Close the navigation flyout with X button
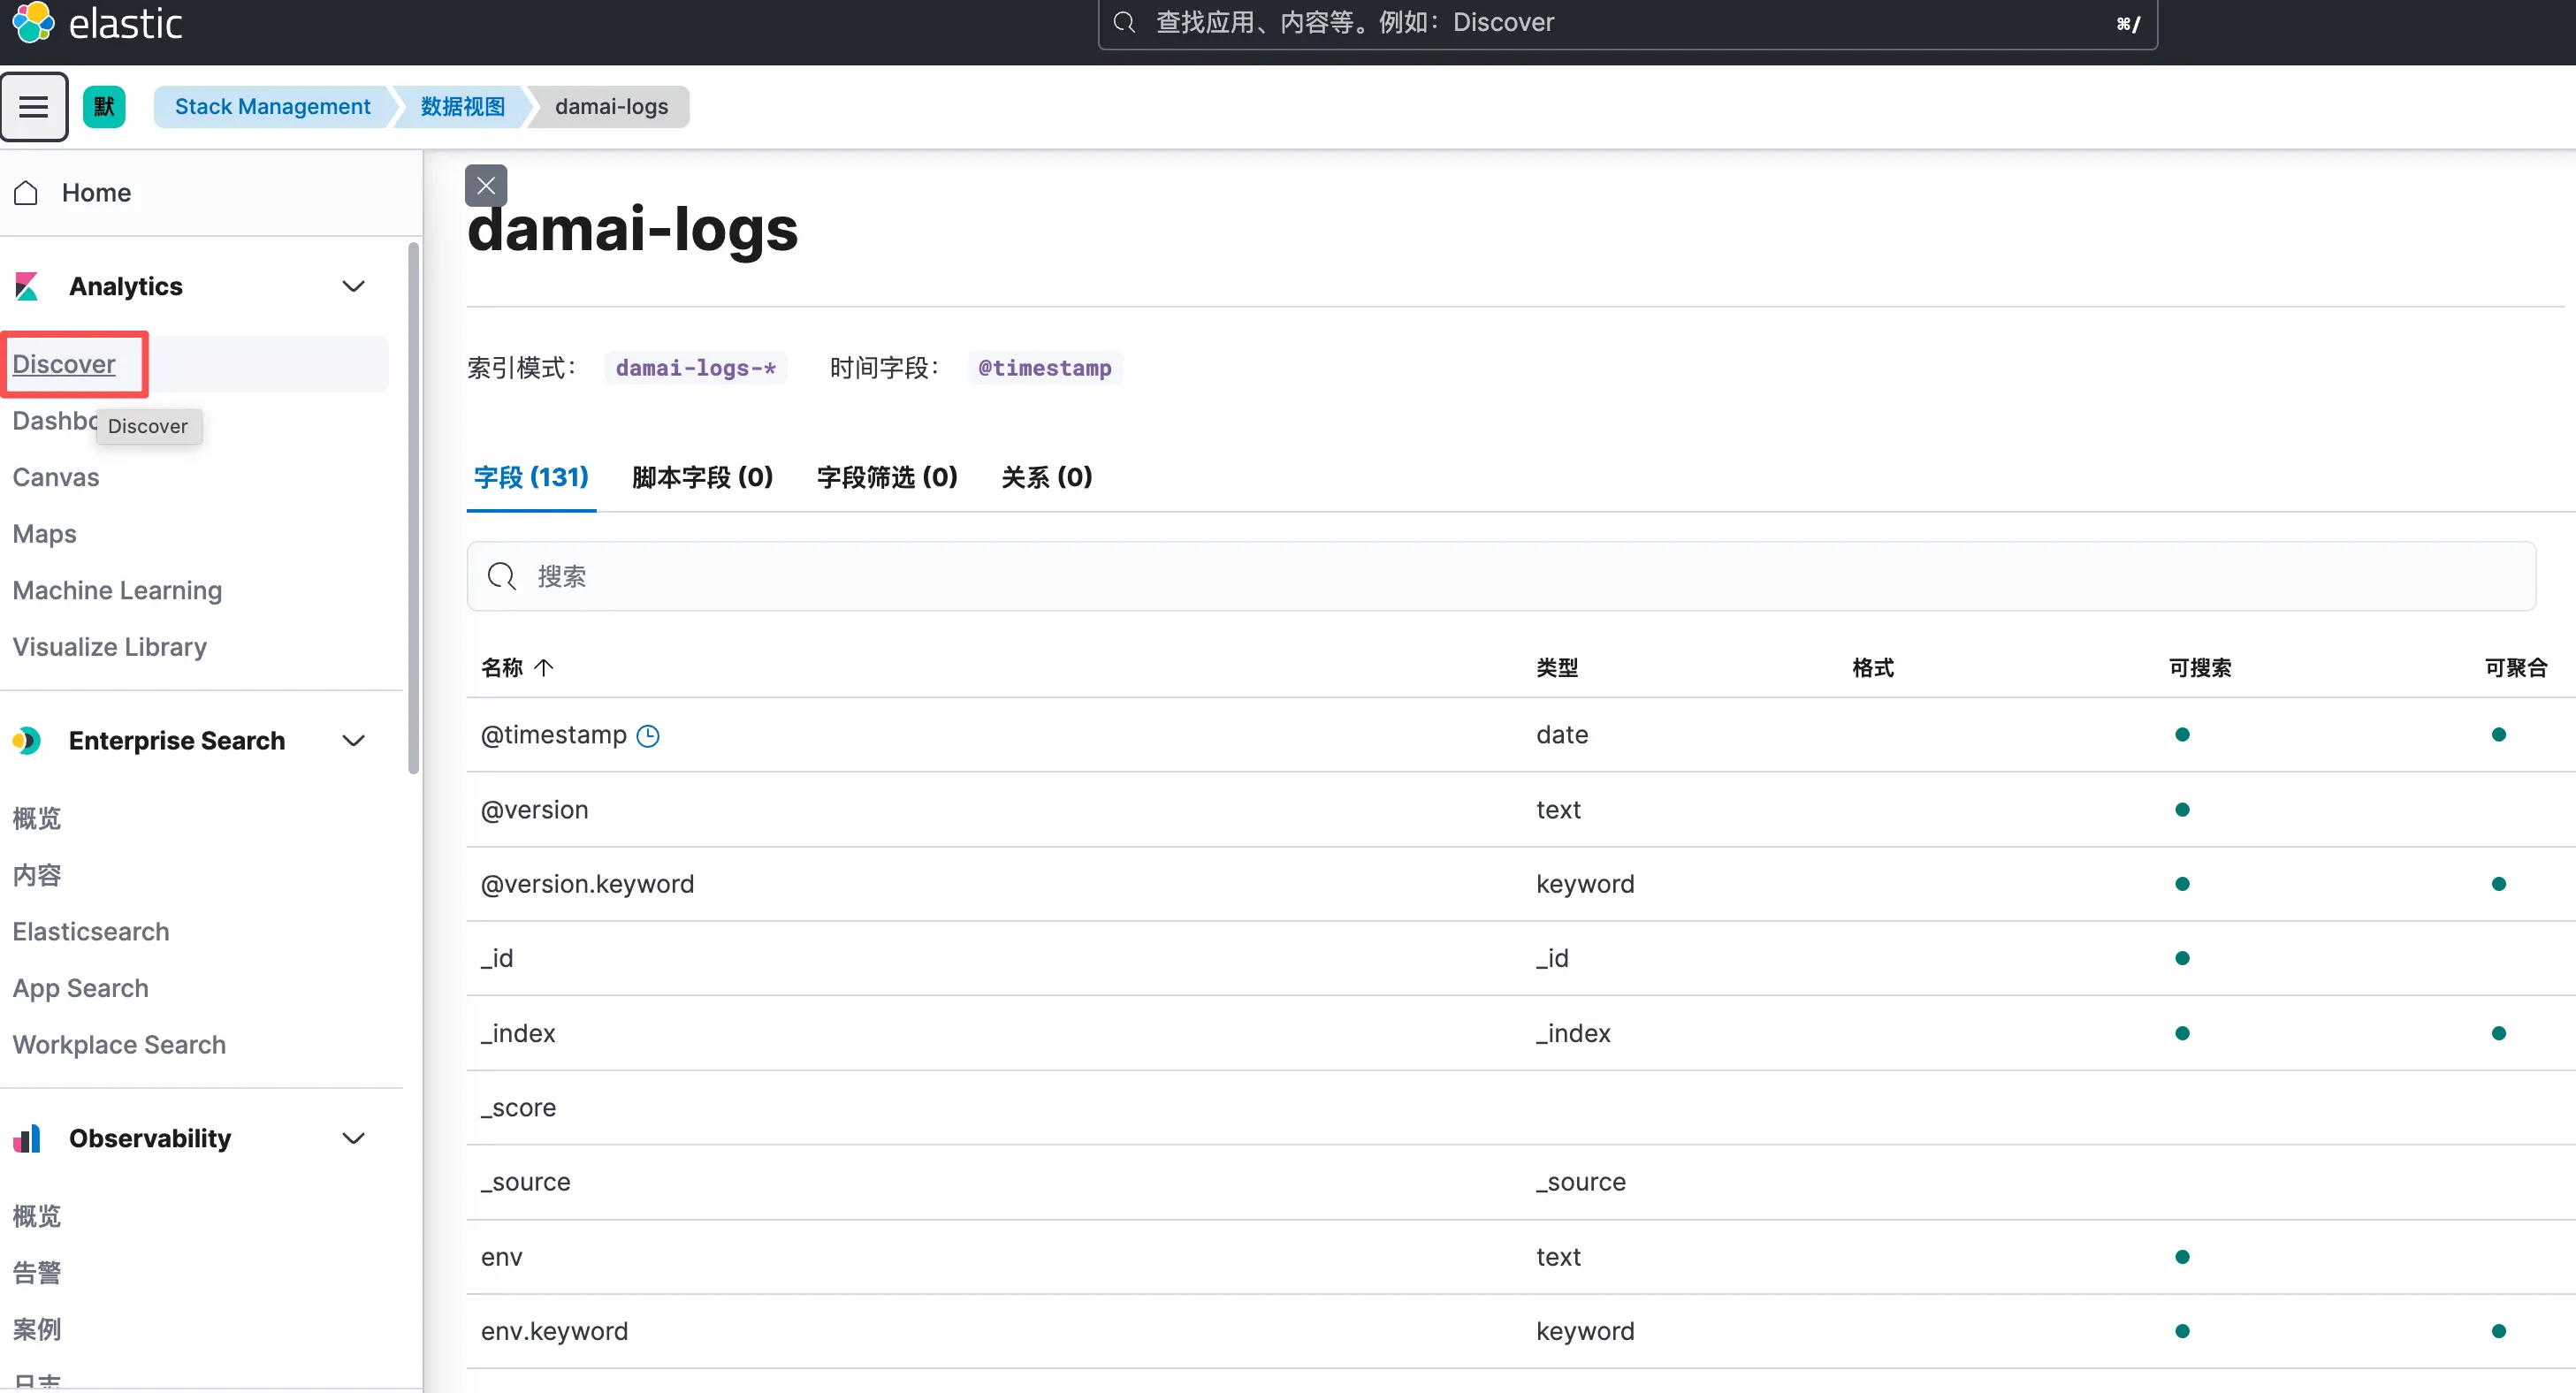Viewport: 2576px width, 1393px height. (486, 185)
